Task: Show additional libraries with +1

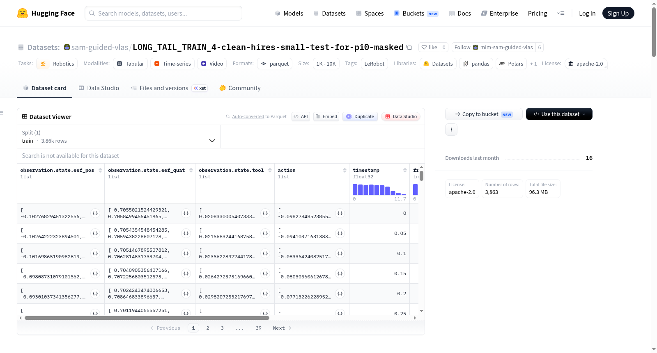Action: 533,64
